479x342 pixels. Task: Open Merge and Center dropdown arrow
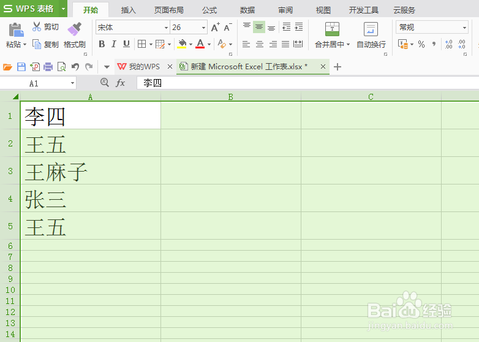tap(349, 45)
